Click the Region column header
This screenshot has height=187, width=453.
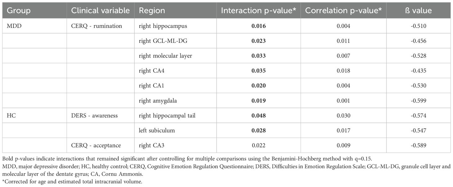152,11
